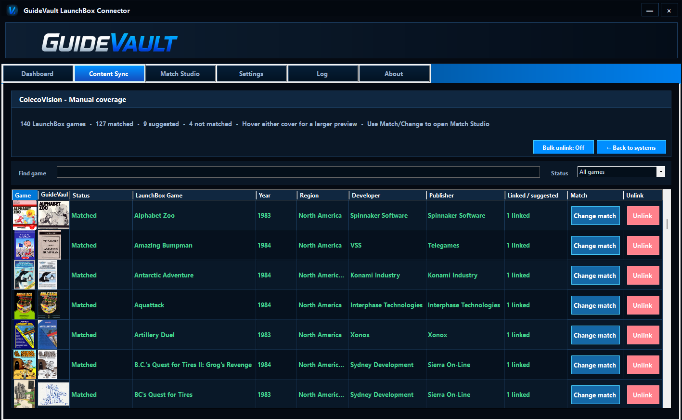
Task: Change match for Antarctic Adventure
Action: [x=595, y=276]
